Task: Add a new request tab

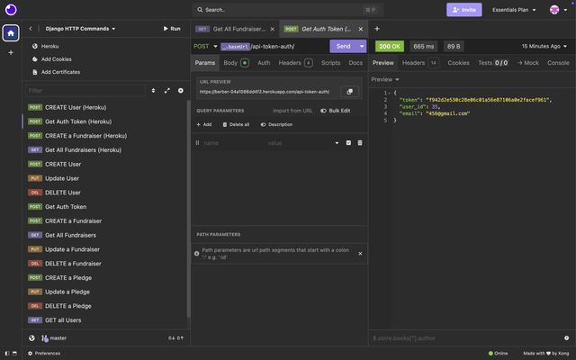Action: pyautogui.click(x=377, y=29)
